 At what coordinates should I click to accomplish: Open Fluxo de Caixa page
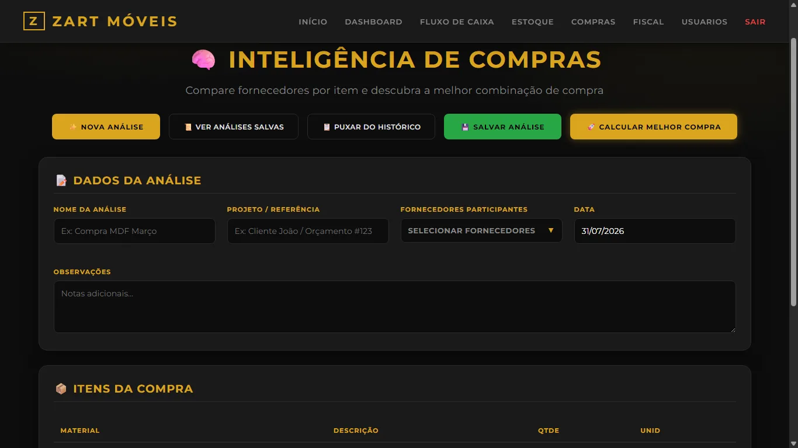[457, 22]
